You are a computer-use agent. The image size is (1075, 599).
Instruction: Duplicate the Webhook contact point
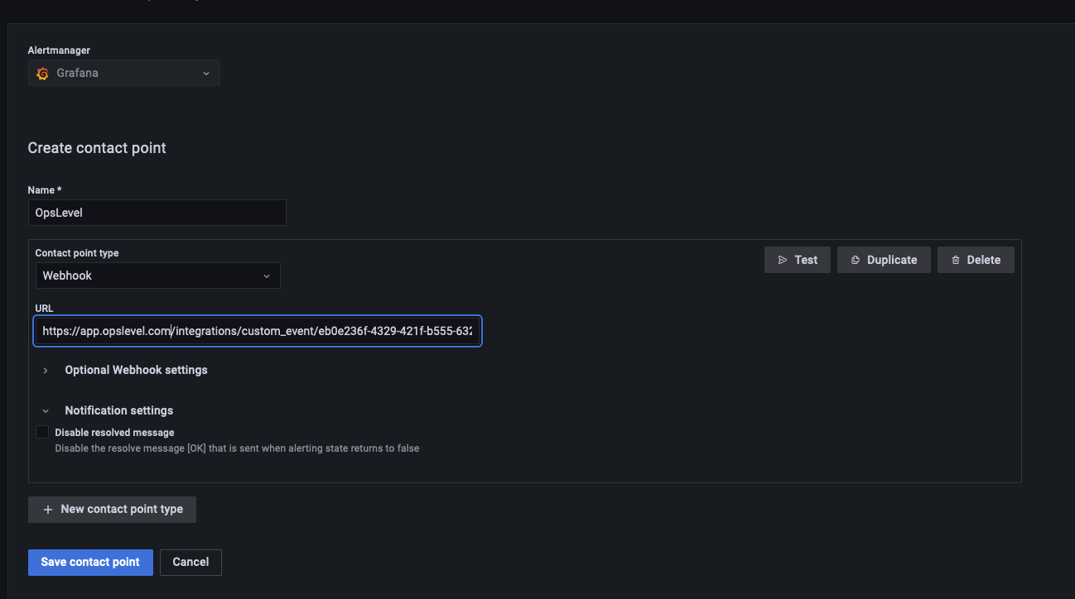[884, 259]
